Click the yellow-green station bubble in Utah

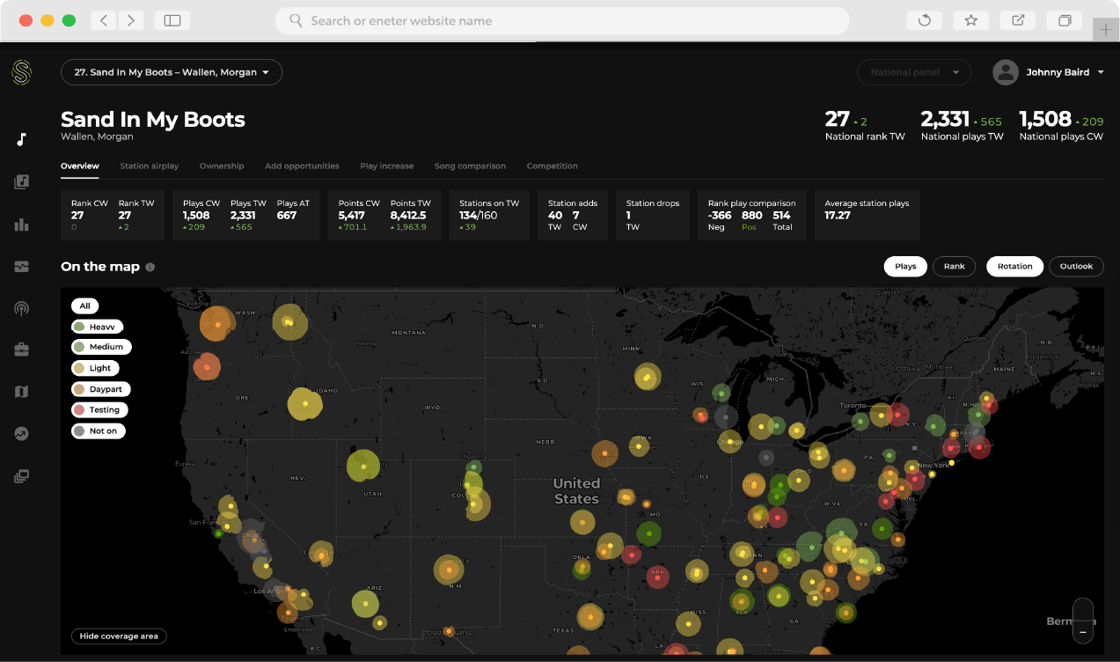point(362,465)
